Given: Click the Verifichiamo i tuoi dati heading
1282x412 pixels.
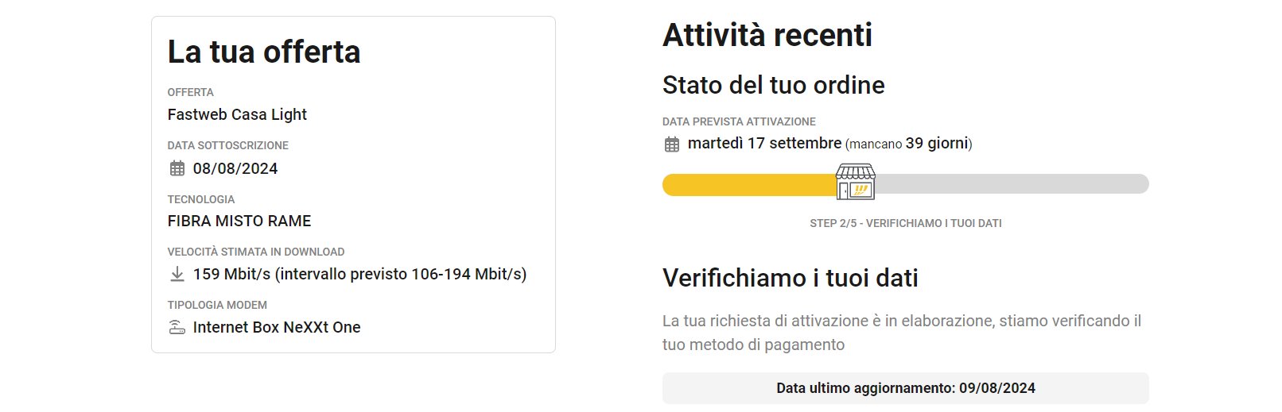Looking at the screenshot, I should (791, 278).
